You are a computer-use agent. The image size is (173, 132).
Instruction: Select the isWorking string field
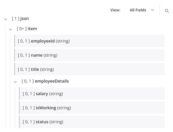92,108
